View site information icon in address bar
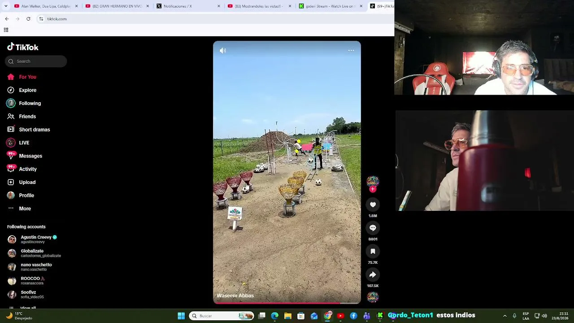 pyautogui.click(x=41, y=19)
